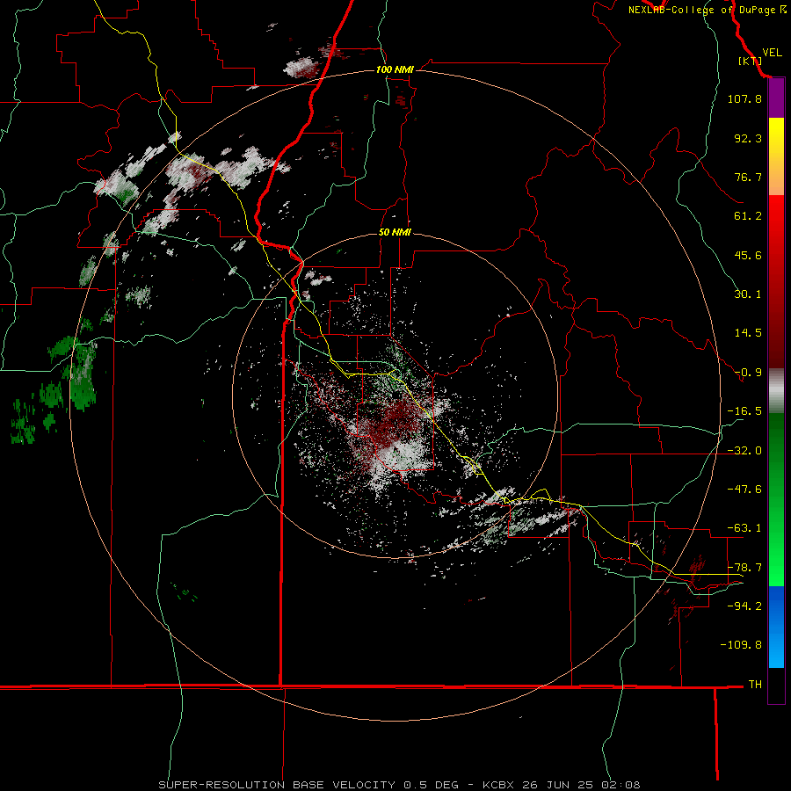Click the 30.1 legend value

(x=748, y=294)
